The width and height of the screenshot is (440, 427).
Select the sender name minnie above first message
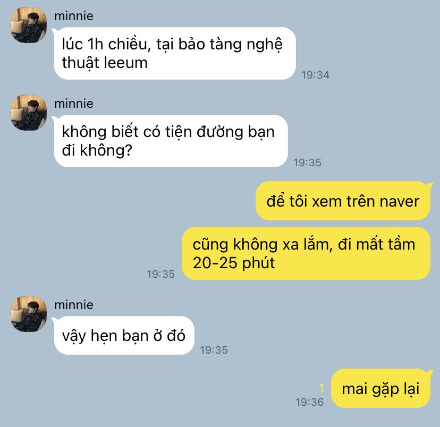[74, 16]
